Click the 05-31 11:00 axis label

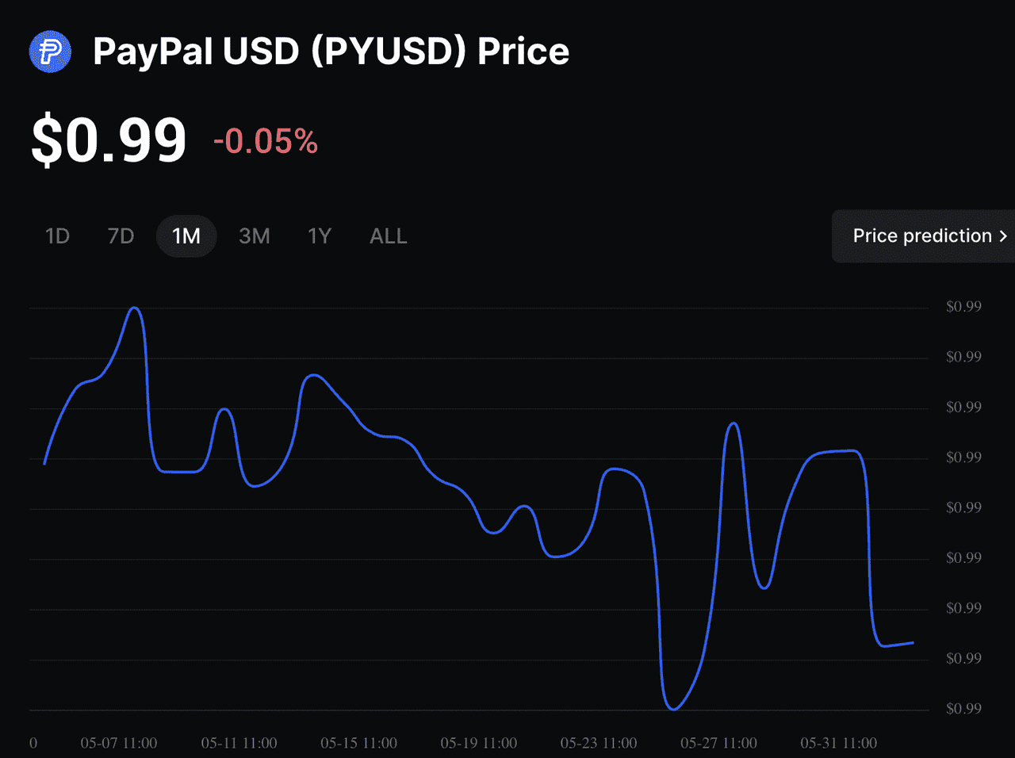click(838, 743)
